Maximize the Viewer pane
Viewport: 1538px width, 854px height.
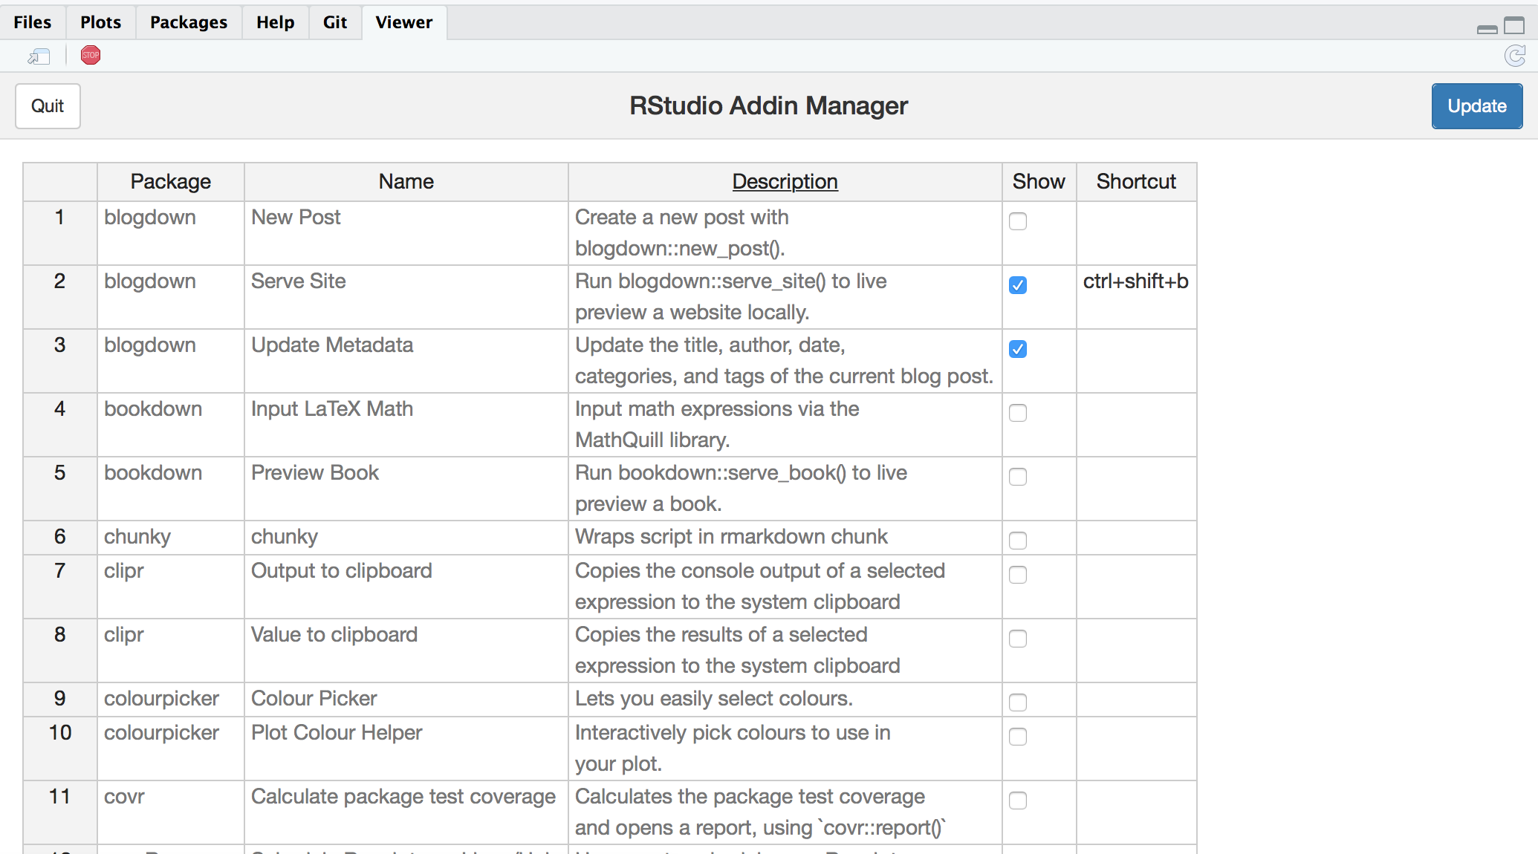click(x=1514, y=26)
